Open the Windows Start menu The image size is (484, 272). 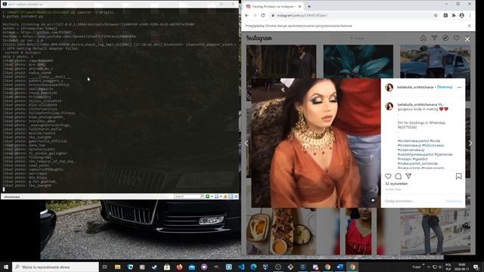(6, 267)
